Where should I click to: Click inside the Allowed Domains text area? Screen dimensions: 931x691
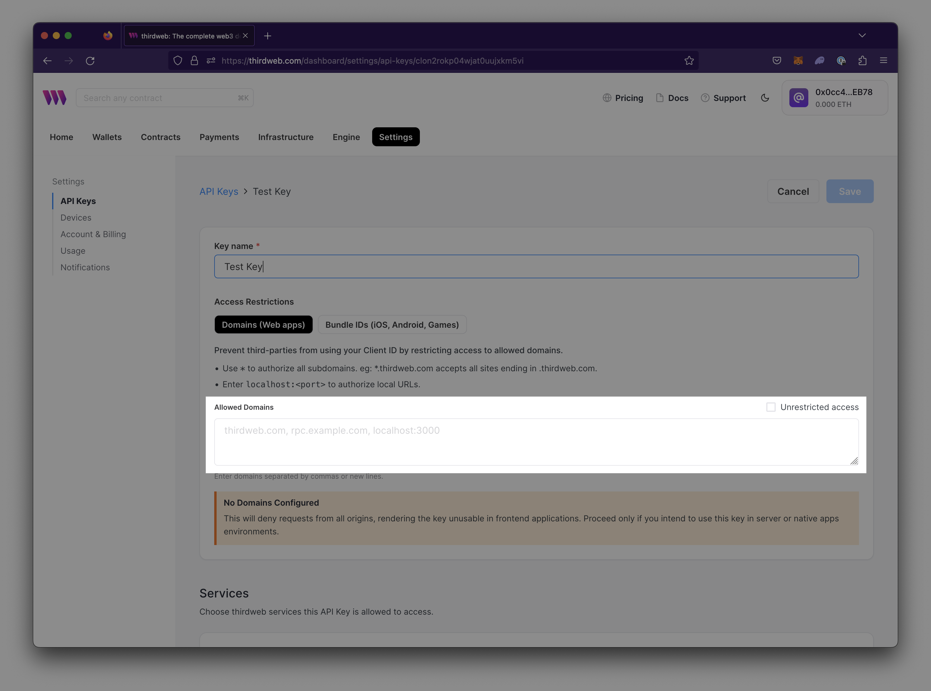[536, 442]
